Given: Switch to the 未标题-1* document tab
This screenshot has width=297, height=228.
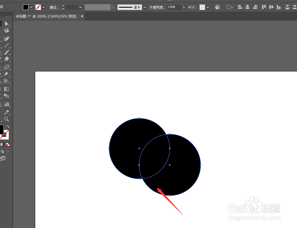Looking at the screenshot, I should coord(46,16).
